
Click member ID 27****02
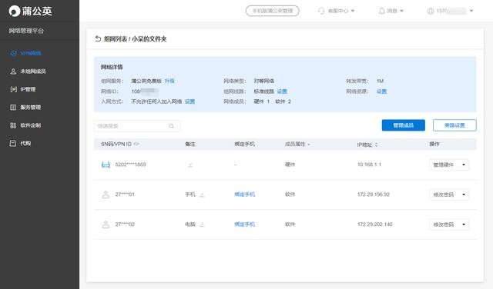[125, 224]
